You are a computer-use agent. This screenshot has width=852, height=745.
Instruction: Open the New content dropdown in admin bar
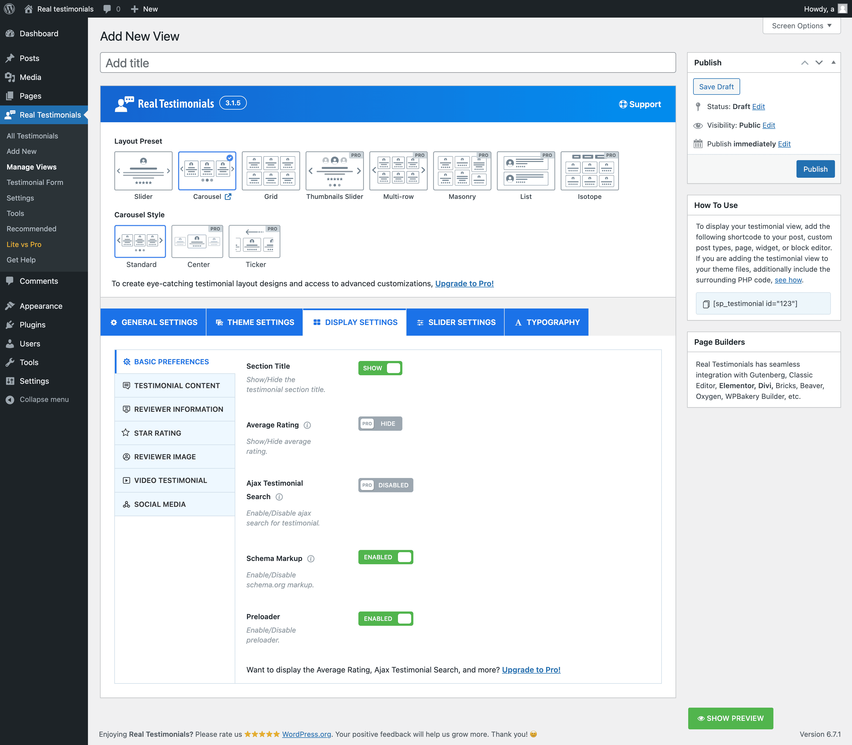pos(144,9)
